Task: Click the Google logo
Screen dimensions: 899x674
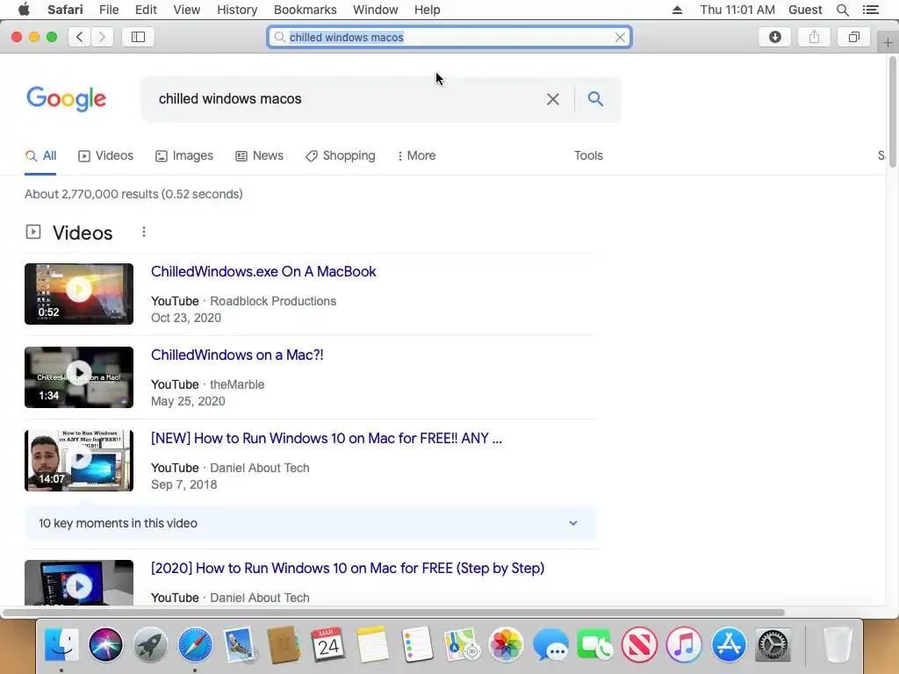Action: coord(66,99)
